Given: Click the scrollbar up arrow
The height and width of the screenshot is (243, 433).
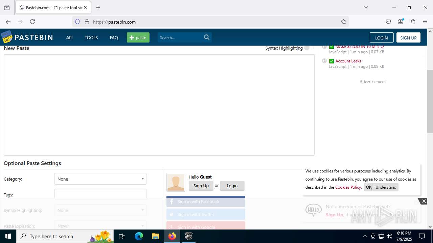Looking at the screenshot, I should click(430, 31).
